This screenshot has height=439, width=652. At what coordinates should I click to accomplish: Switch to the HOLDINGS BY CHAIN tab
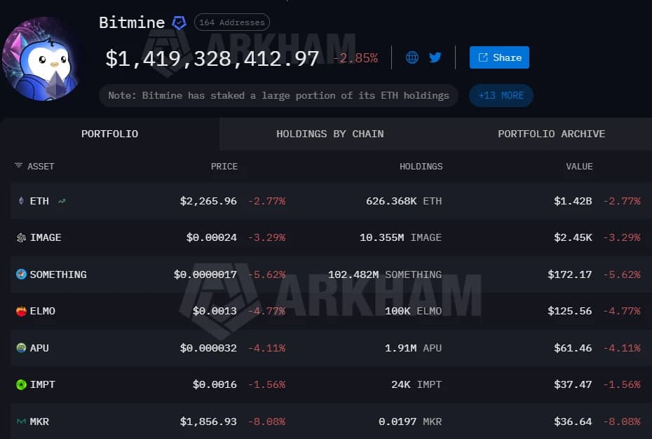click(330, 134)
